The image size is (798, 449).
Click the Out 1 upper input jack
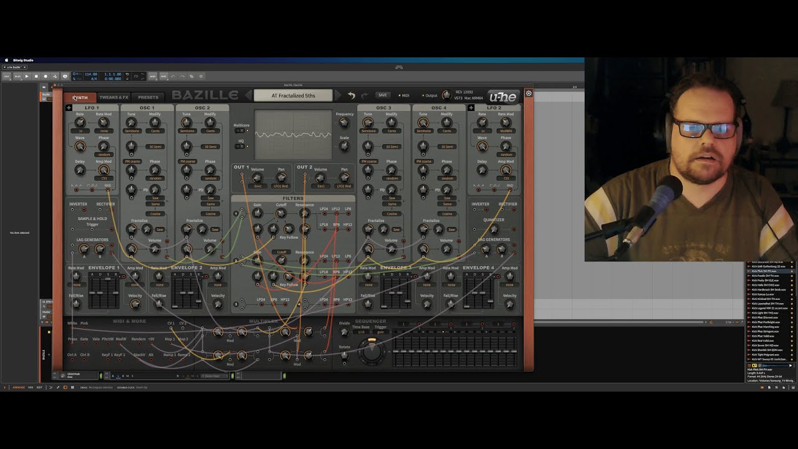tap(242, 174)
